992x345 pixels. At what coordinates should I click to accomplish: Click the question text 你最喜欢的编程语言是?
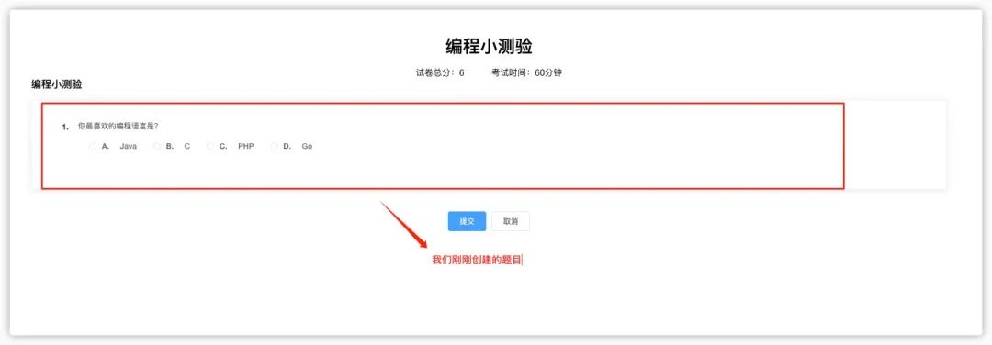coord(118,127)
